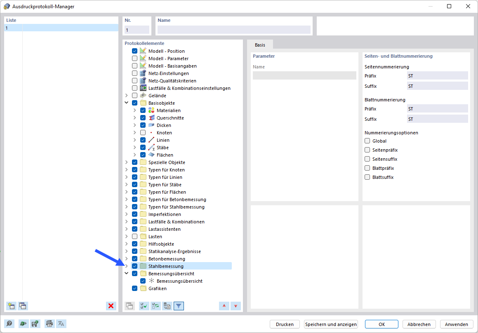
Task: Select Typen für Stahlbemessung item
Action: 176,207
